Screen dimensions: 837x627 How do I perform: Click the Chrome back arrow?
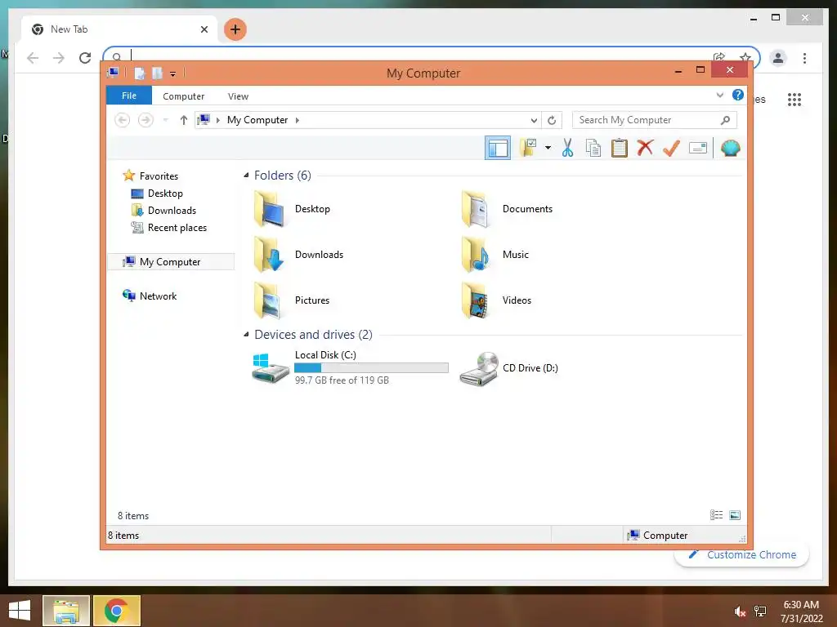click(x=33, y=58)
